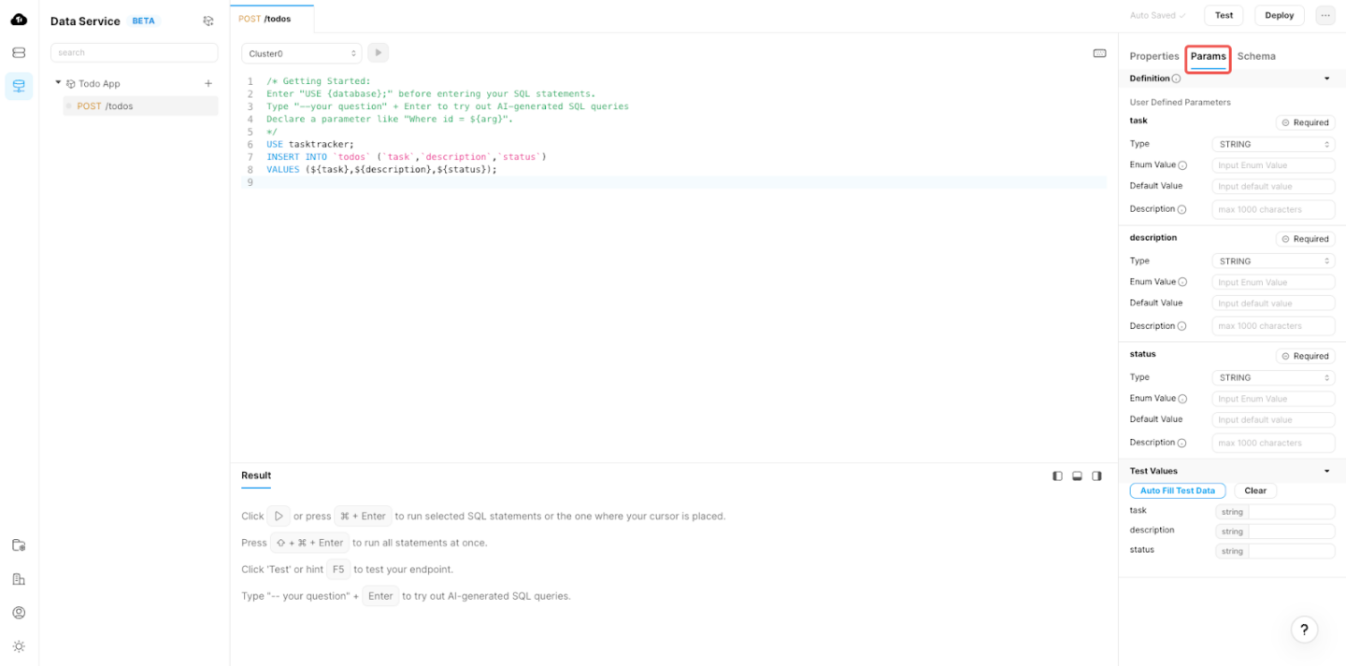Deploy the endpoint
The image size is (1346, 666).
coord(1279,15)
